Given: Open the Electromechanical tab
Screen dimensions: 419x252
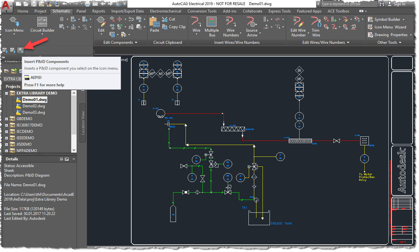Looking at the screenshot, I should pos(165,11).
